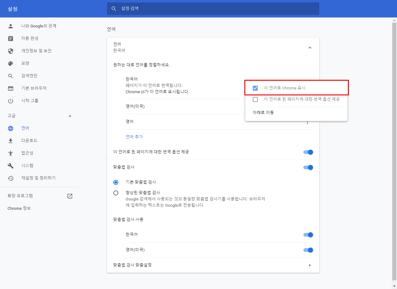Open the Chrome 정보 page
This screenshot has height=289, width=397.
pyautogui.click(x=19, y=208)
